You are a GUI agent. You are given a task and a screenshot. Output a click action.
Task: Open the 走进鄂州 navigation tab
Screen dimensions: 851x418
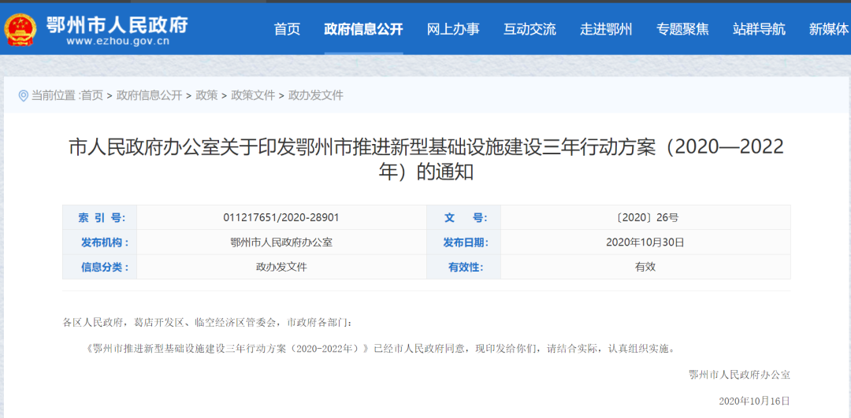click(606, 29)
